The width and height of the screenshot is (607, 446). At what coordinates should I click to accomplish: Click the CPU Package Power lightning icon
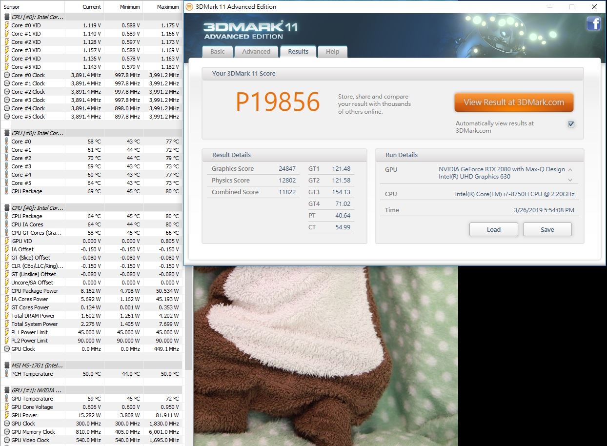[7, 291]
